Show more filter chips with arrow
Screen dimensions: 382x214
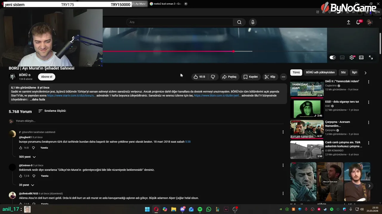365,73
